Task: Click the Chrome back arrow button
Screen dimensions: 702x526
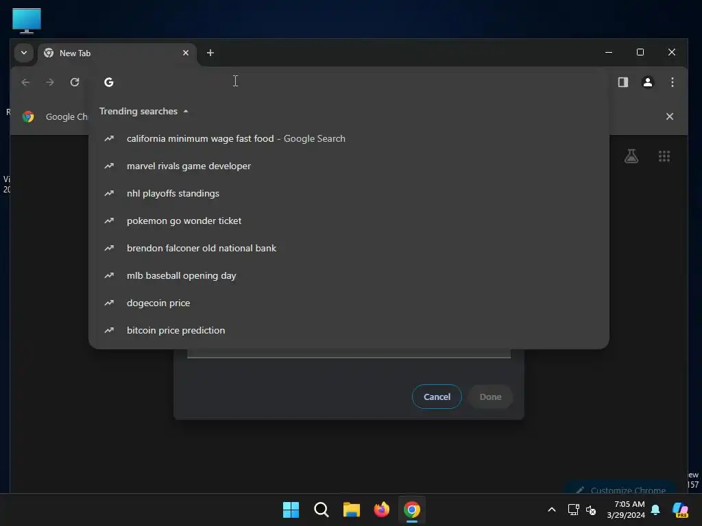Action: pyautogui.click(x=25, y=82)
